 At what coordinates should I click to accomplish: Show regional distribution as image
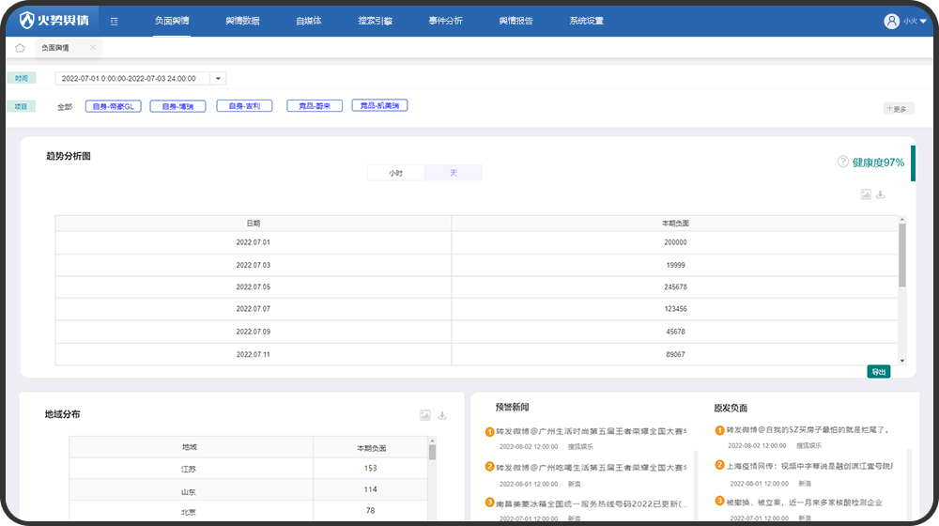pyautogui.click(x=425, y=415)
